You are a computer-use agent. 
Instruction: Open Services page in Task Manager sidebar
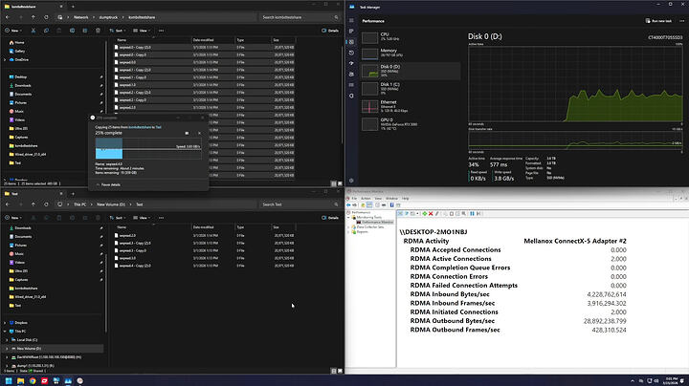(x=351, y=96)
